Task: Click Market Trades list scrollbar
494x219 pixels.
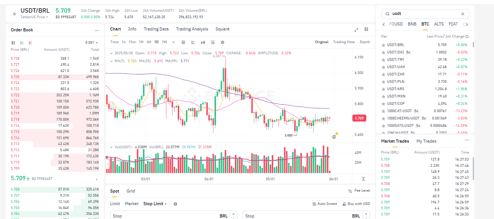Action: coord(473,168)
